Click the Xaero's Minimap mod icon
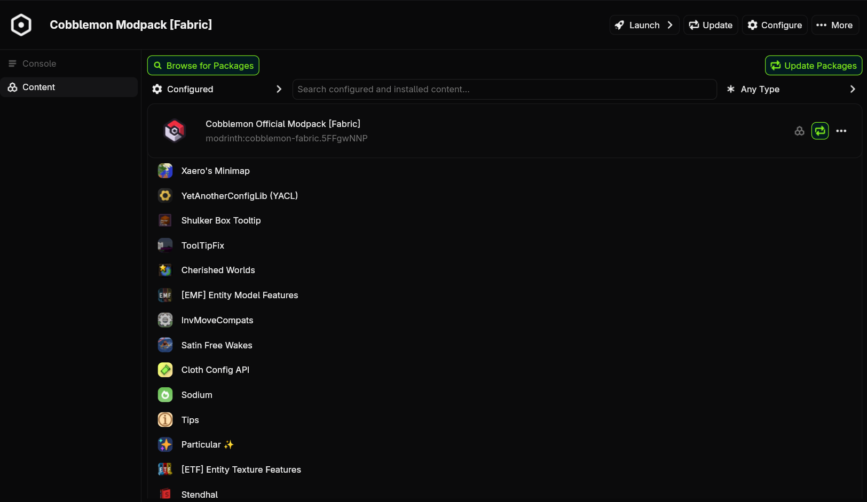Viewport: 867px width, 502px height. click(165, 171)
